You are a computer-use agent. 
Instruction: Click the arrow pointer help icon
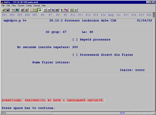[x=62, y=10]
